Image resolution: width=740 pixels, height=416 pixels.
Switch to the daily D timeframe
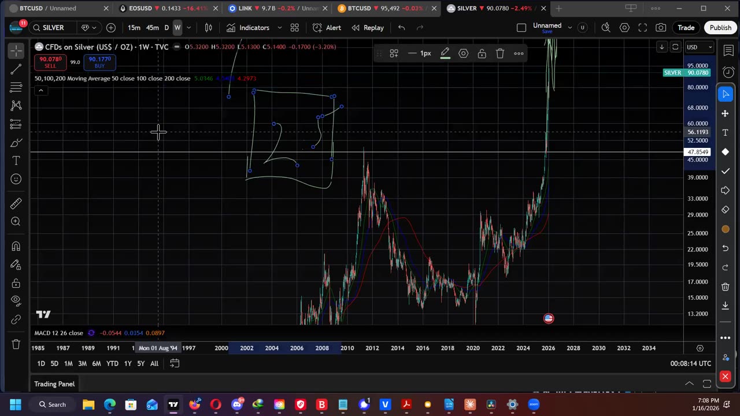pyautogui.click(x=166, y=28)
